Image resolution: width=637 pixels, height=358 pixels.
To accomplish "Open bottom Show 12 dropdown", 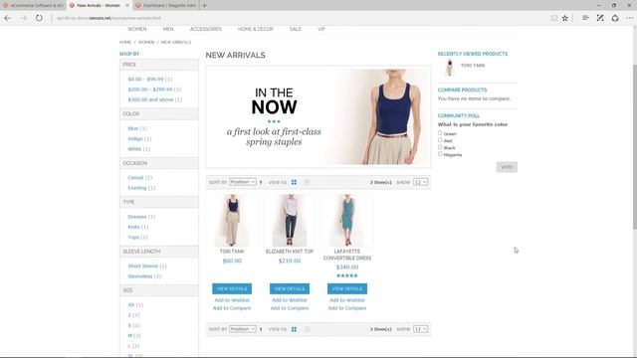I will pos(420,329).
